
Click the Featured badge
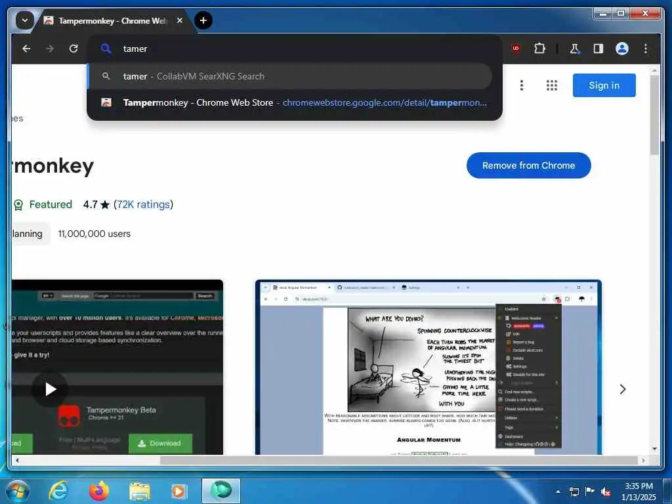pyautogui.click(x=43, y=205)
